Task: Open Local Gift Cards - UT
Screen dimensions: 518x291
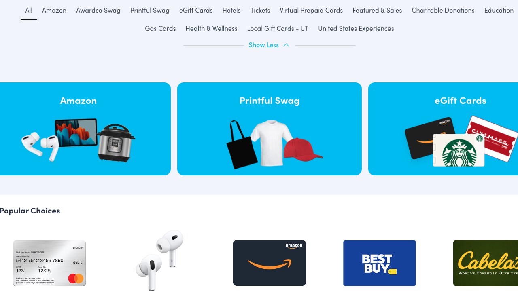Action: pos(278,28)
